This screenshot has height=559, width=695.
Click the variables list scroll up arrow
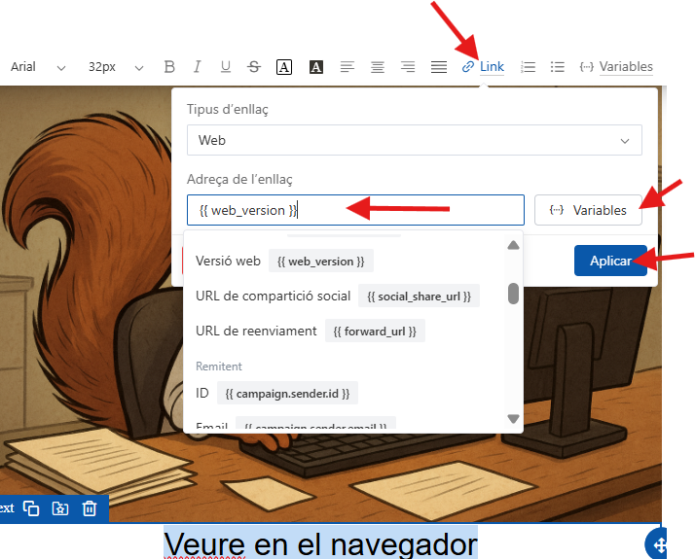[513, 245]
